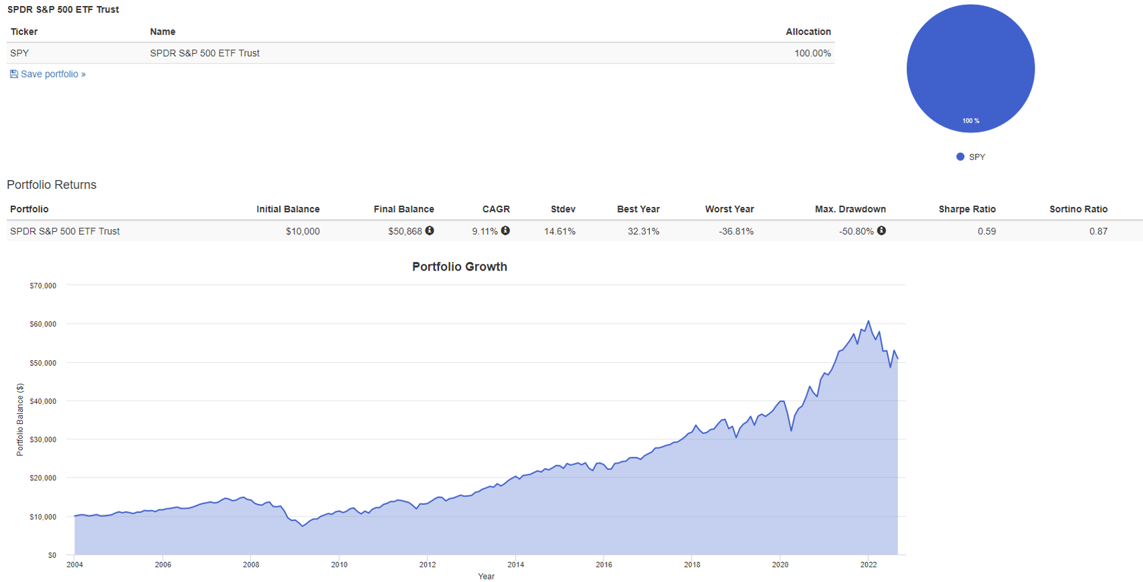The image size is (1143, 582).
Task: Click the 2022 peak point on the growth line
Action: pos(869,321)
